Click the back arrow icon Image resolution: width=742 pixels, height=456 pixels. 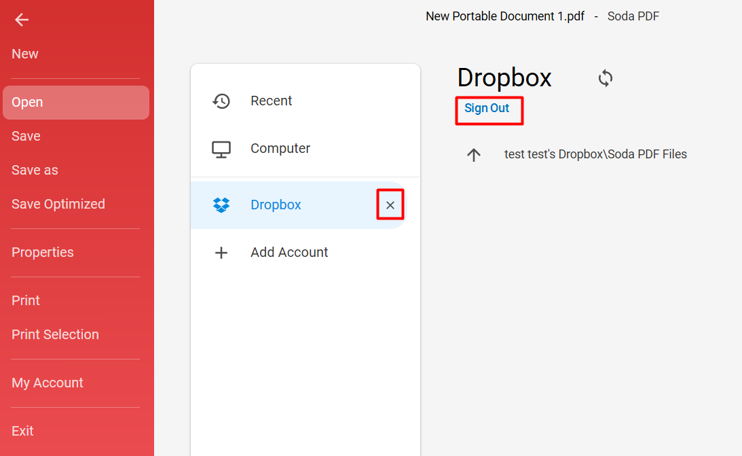(x=22, y=20)
